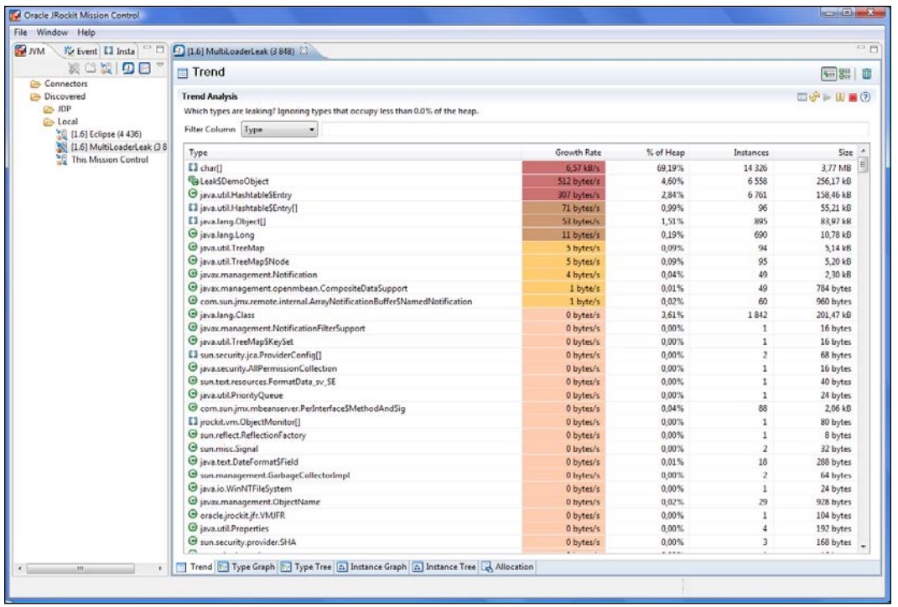Sort by the % of Heap column header

(x=647, y=152)
